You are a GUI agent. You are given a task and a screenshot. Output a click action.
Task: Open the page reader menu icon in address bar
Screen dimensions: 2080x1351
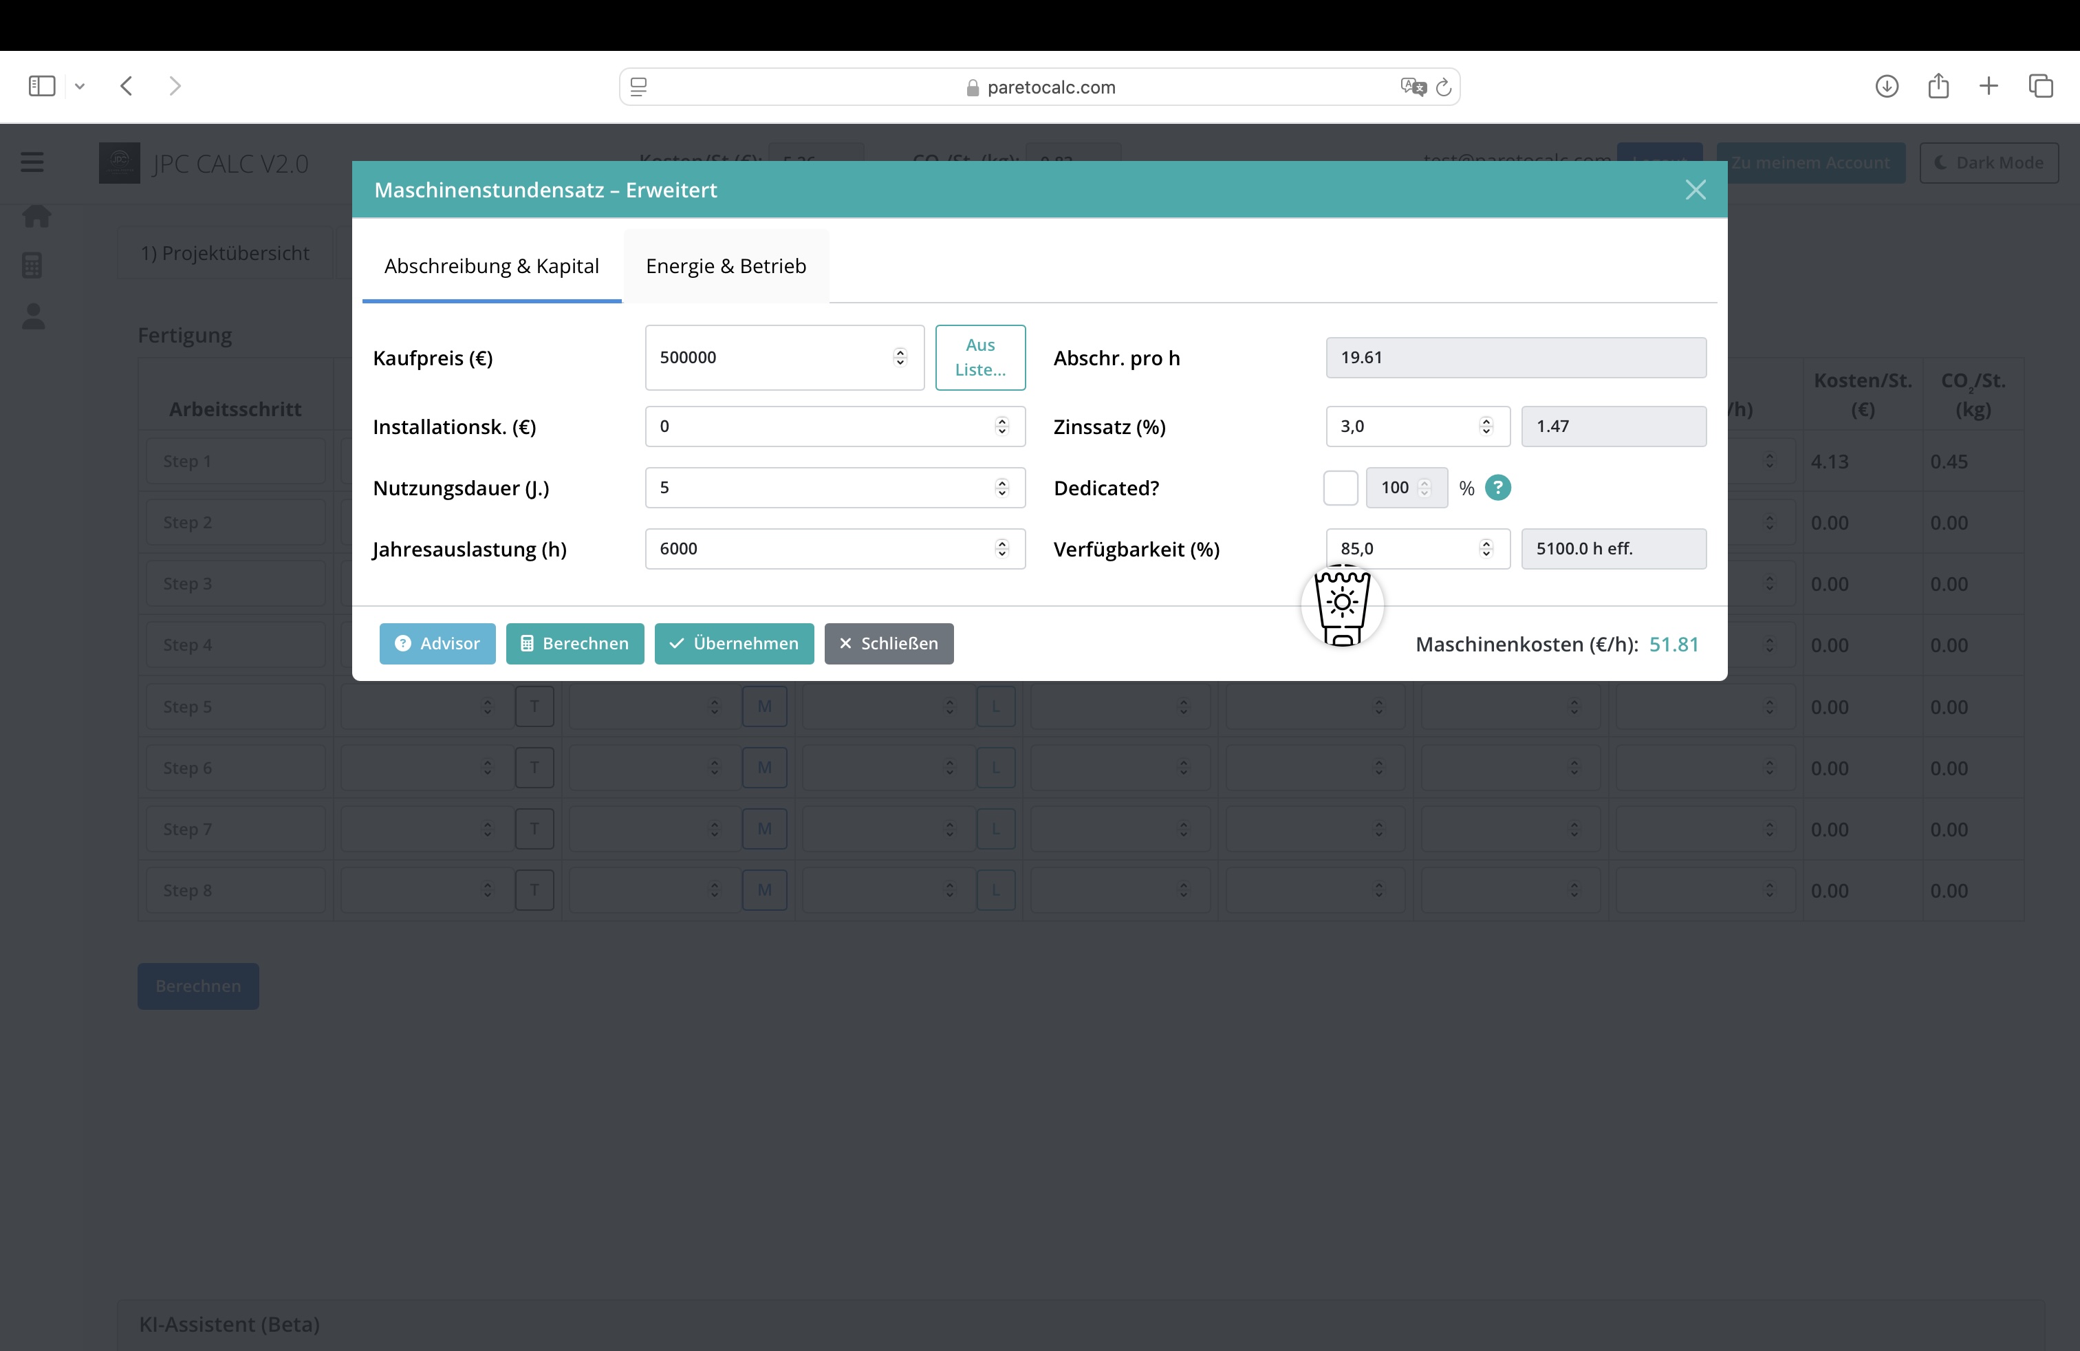point(639,87)
